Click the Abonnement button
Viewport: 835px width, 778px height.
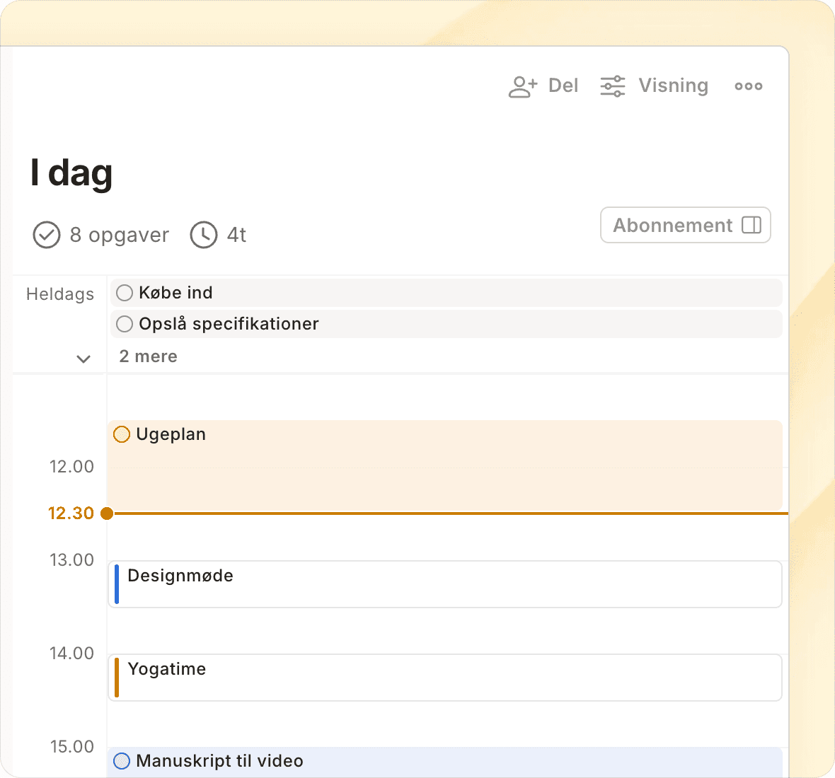(672, 225)
